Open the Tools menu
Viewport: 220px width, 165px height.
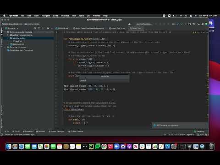coord(81,16)
